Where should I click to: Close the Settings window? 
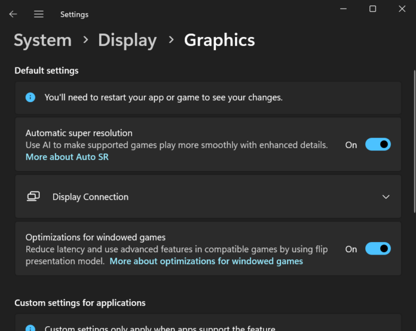pyautogui.click(x=402, y=9)
